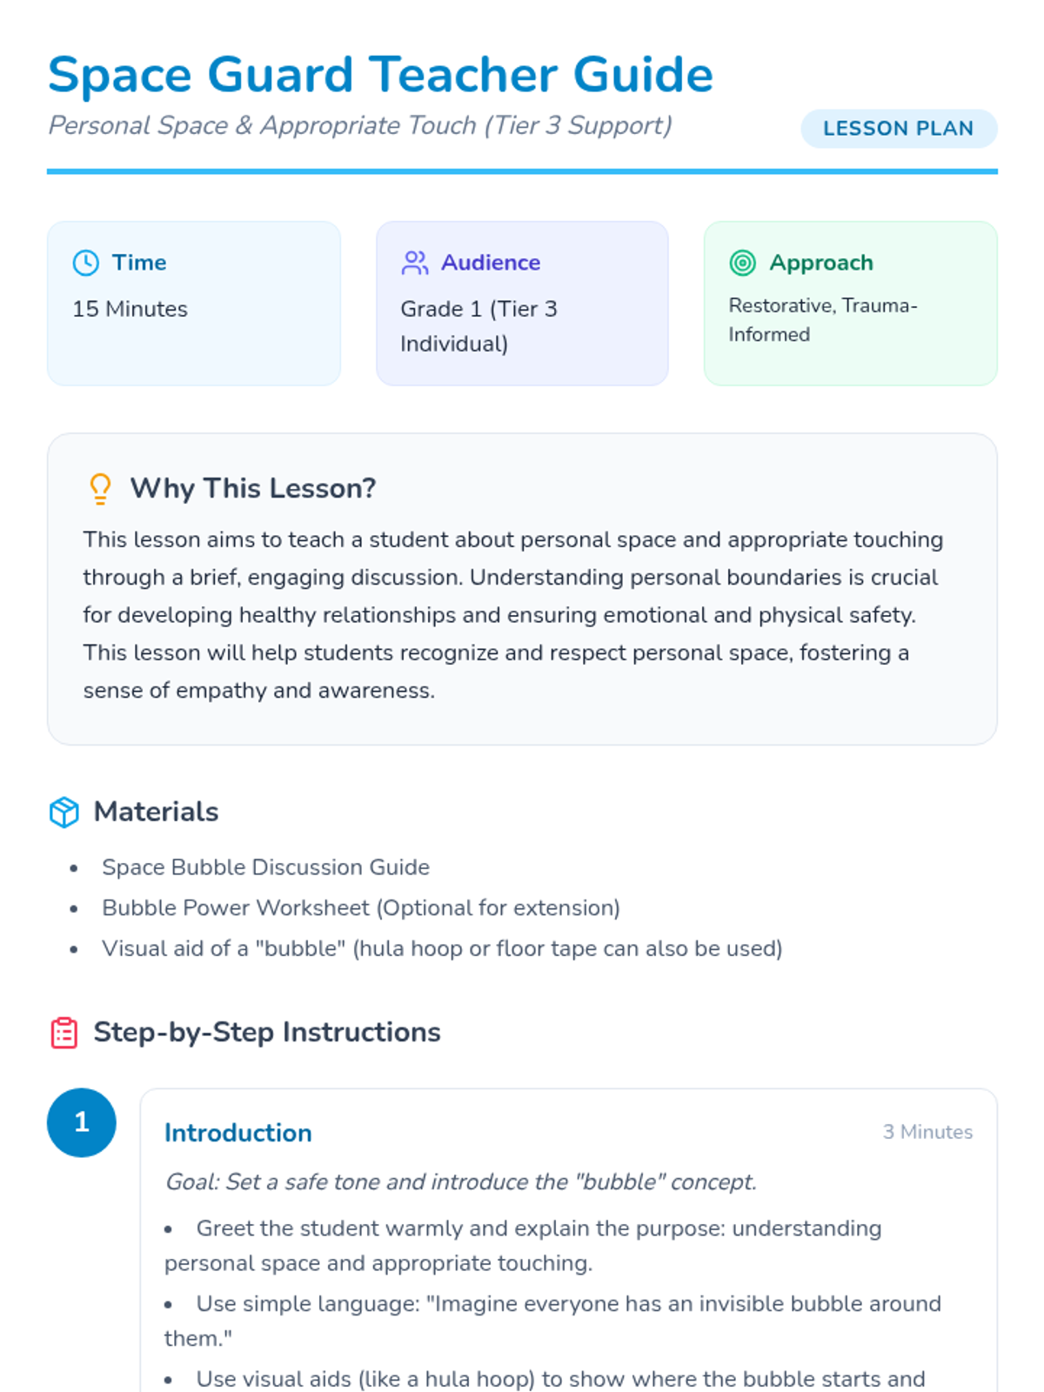Viewport: 1044px width, 1392px height.
Task: Click Space Bubble Discussion Guide material item
Action: tap(265, 867)
